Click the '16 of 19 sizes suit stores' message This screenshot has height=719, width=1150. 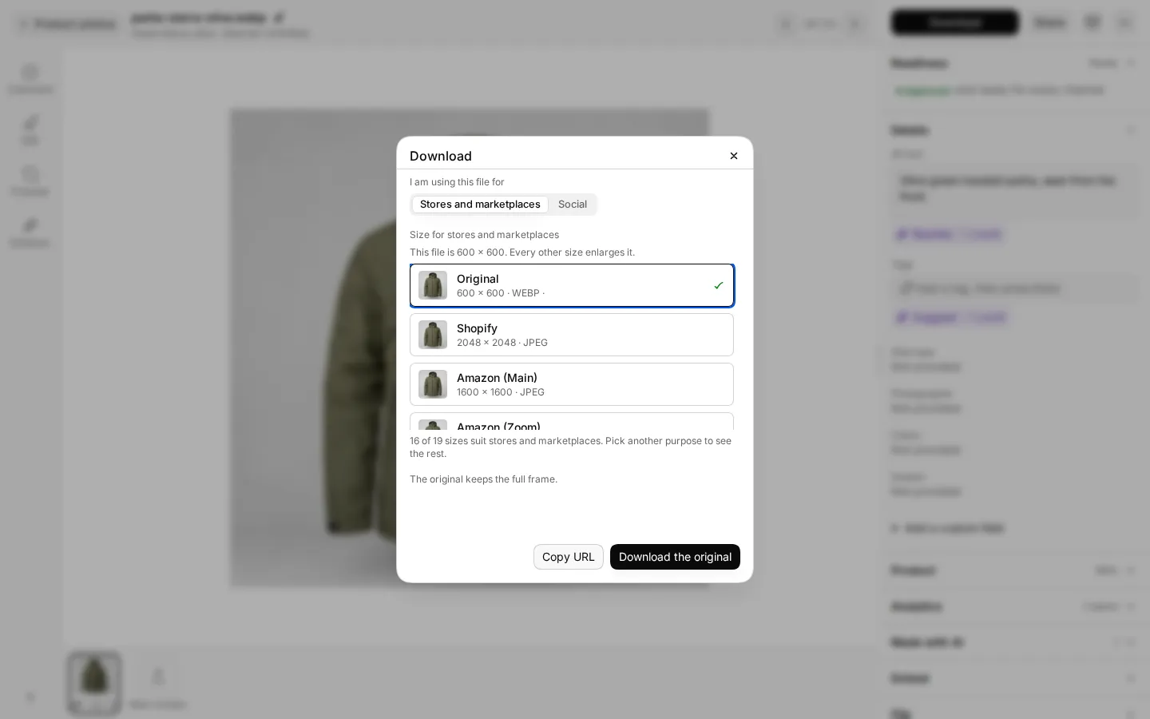571,447
